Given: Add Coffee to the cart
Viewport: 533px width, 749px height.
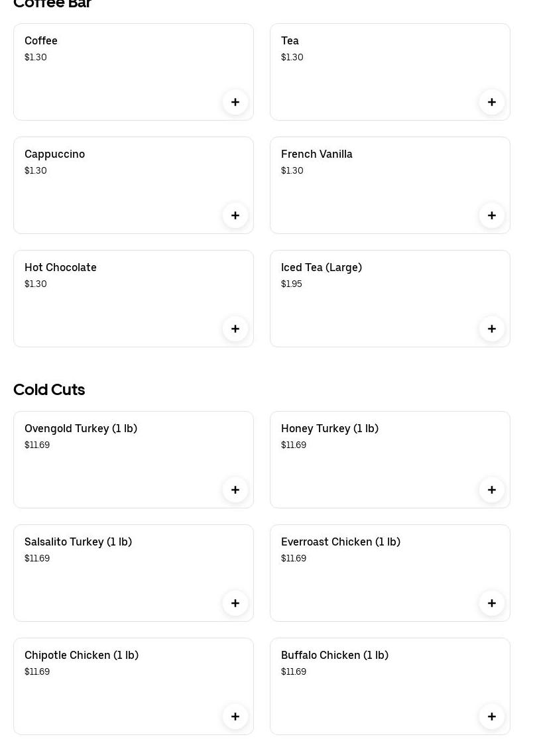Looking at the screenshot, I should (235, 102).
